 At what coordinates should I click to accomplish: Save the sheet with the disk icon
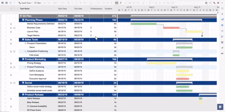[x=3, y=3]
